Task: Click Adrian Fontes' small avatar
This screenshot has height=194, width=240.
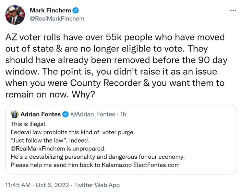Action: pos(14,114)
